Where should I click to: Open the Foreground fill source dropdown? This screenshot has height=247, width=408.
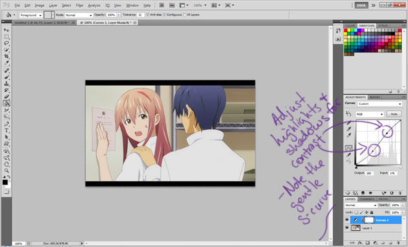(31, 15)
